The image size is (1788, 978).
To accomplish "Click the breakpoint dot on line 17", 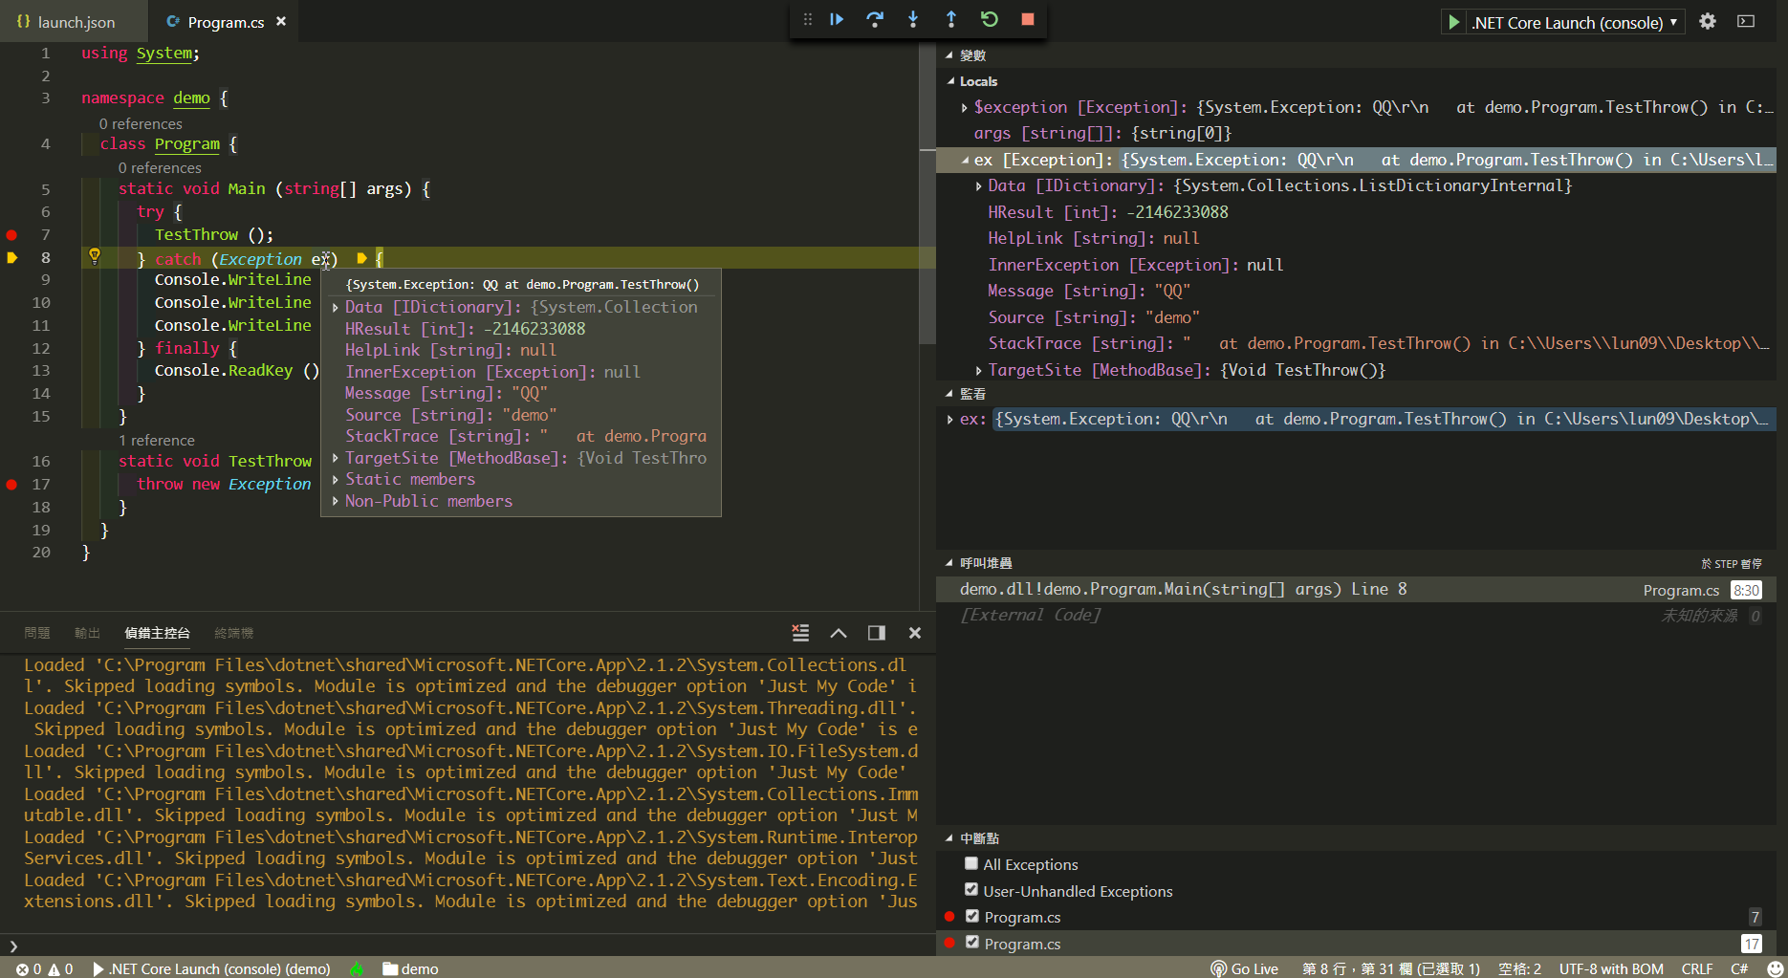I will [x=11, y=485].
